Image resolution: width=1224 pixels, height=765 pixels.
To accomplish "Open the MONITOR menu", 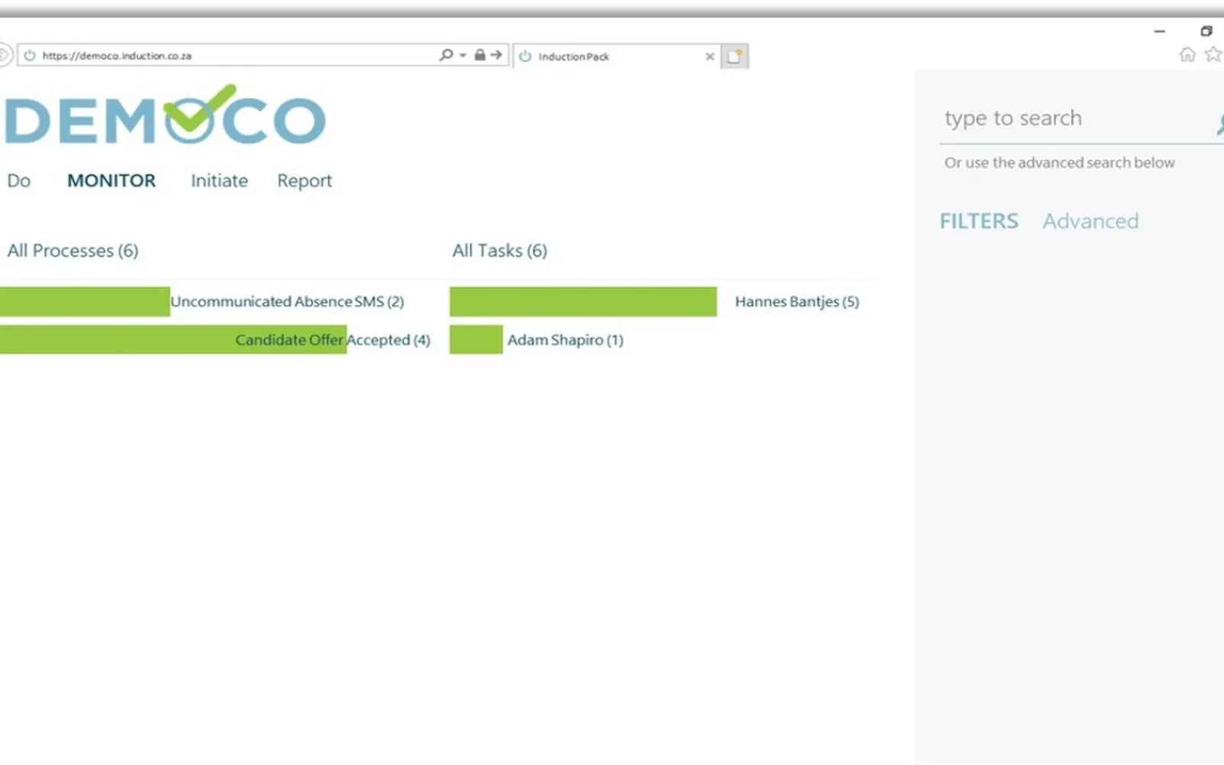I will [x=112, y=181].
